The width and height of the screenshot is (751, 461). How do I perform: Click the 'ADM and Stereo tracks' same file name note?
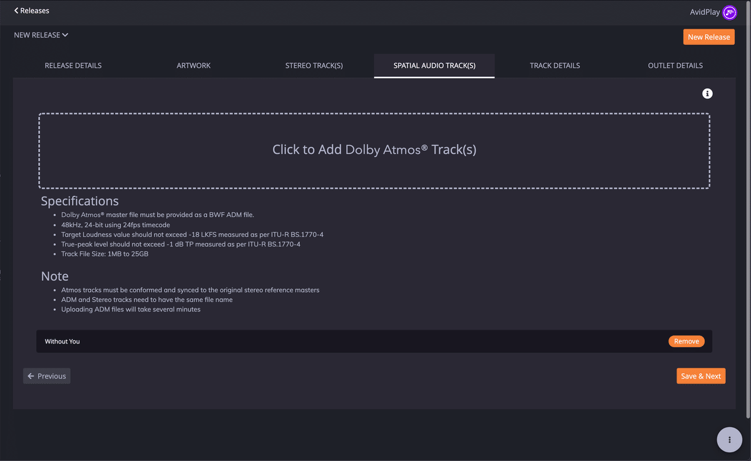(147, 300)
